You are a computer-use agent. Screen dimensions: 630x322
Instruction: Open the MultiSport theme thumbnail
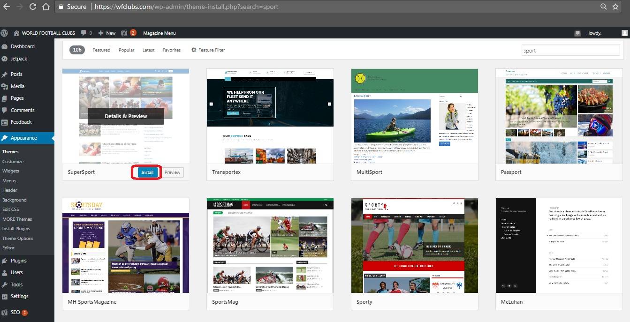(x=415, y=116)
